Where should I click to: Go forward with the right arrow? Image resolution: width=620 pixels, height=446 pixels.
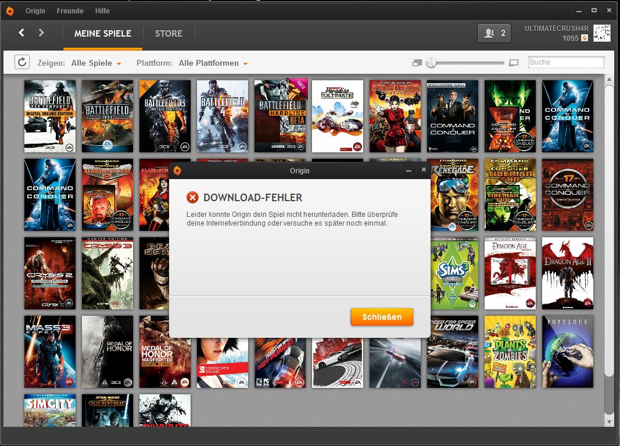[x=41, y=33]
